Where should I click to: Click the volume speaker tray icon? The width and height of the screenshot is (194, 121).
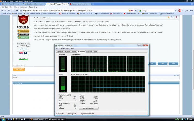pos(188,119)
